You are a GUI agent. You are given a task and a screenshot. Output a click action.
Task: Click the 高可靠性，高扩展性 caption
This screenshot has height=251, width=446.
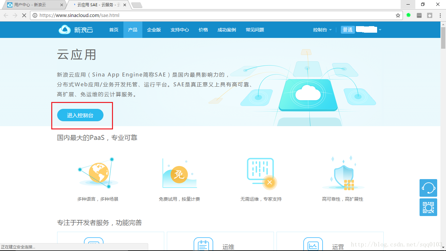coord(342,199)
